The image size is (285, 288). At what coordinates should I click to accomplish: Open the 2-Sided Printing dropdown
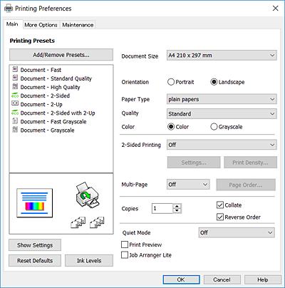coord(222,145)
